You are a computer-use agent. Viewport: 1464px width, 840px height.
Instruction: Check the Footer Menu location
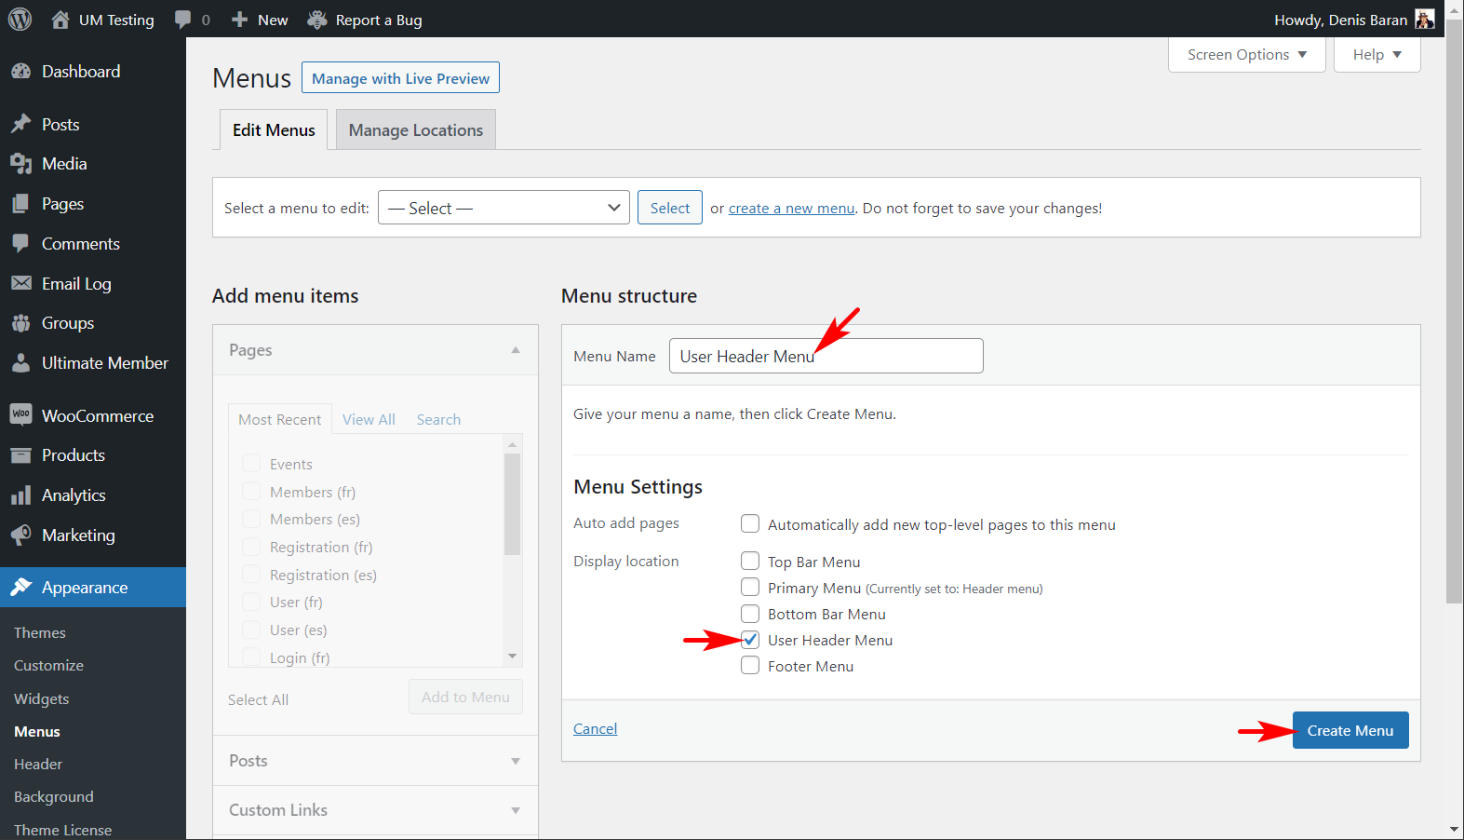[750, 665]
